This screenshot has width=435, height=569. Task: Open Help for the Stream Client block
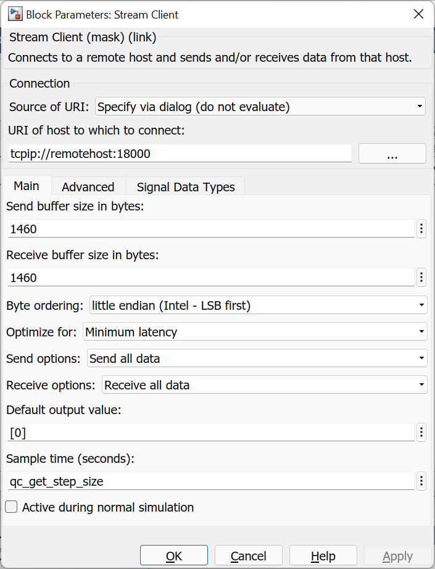[323, 555]
